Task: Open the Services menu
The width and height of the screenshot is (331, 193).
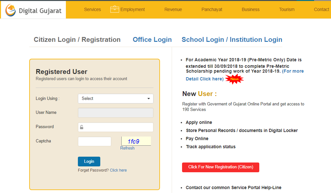Action: 92,9
